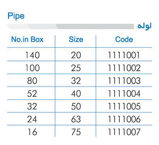Screen dimensions: 159x145
Task: Click the Pipe title text
Action: [16, 16]
